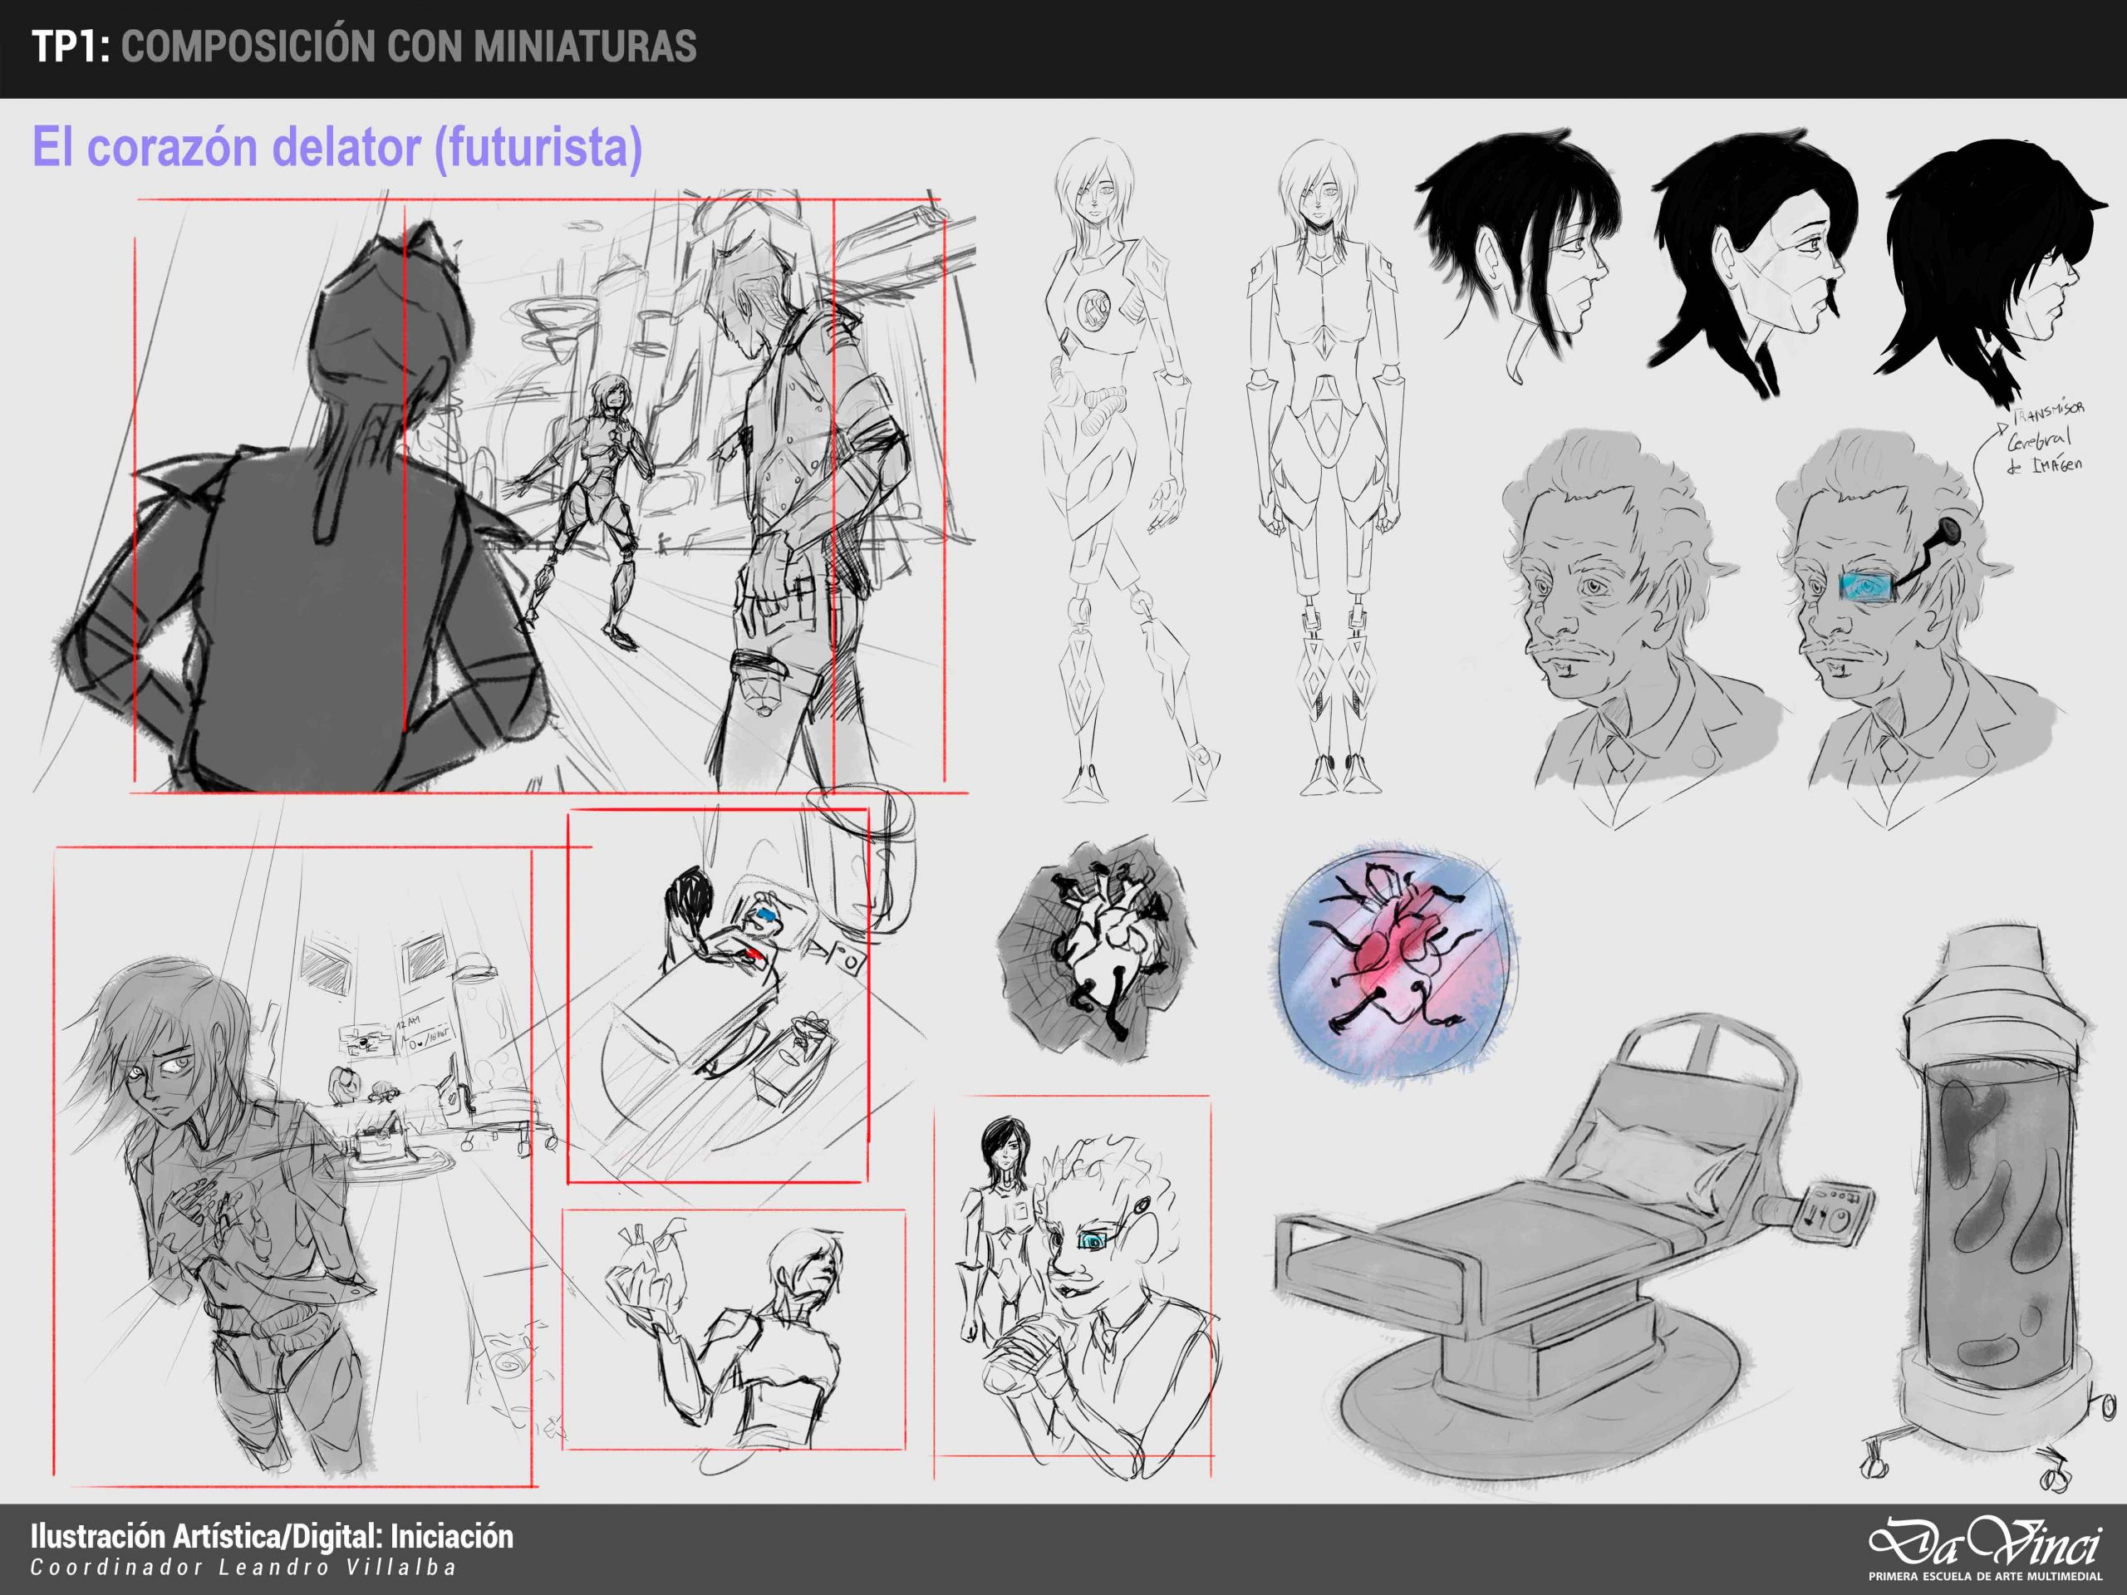The image size is (2127, 1595).
Task: Click the 'TP1: Composición con miniaturas' header text
Action: pos(363,47)
